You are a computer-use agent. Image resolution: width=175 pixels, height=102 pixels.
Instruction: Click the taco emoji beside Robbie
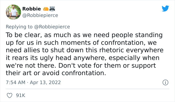[x=45, y=9]
